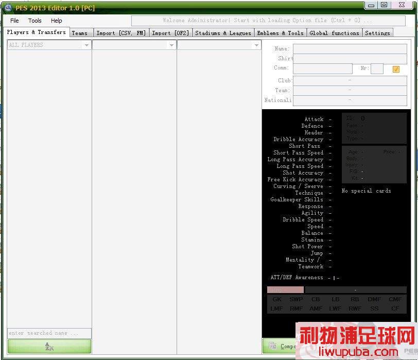418x360 pixels.
Task: Select the DMF position label
Action: (x=374, y=299)
